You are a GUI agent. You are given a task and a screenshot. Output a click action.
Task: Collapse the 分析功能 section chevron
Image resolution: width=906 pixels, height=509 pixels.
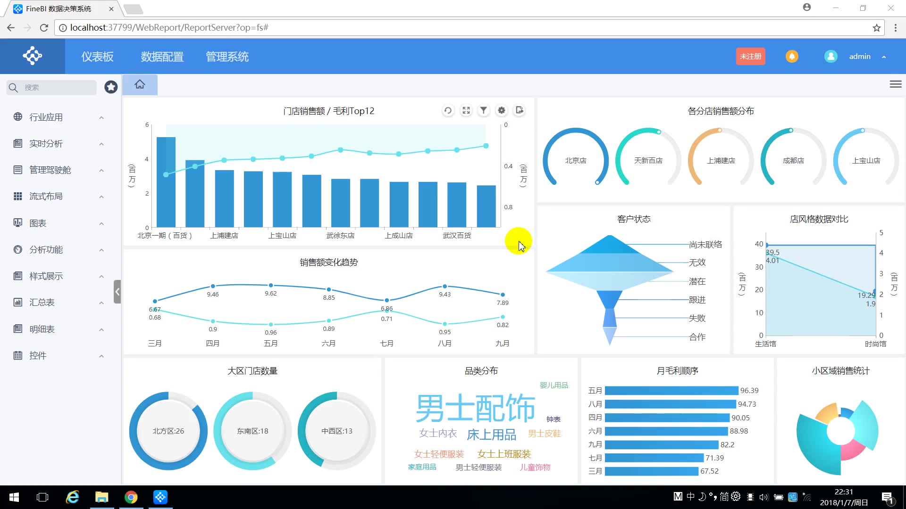coord(101,250)
